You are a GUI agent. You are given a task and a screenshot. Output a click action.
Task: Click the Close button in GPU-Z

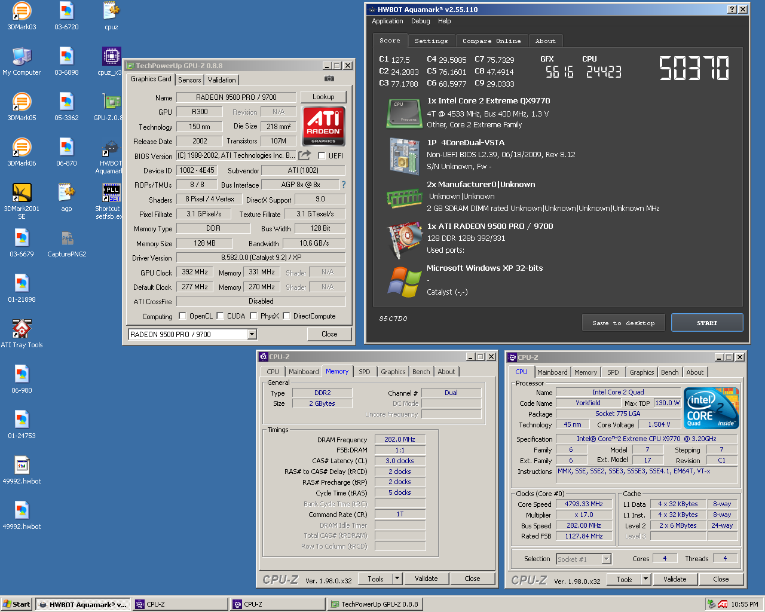329,334
